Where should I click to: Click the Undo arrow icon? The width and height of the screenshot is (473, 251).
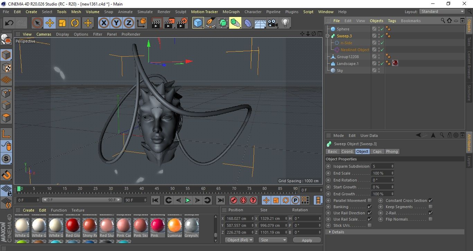click(x=9, y=23)
